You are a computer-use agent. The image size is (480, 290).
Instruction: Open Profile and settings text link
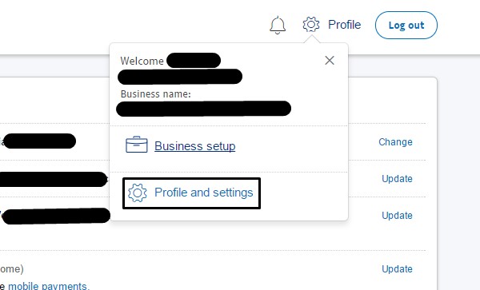tap(203, 193)
